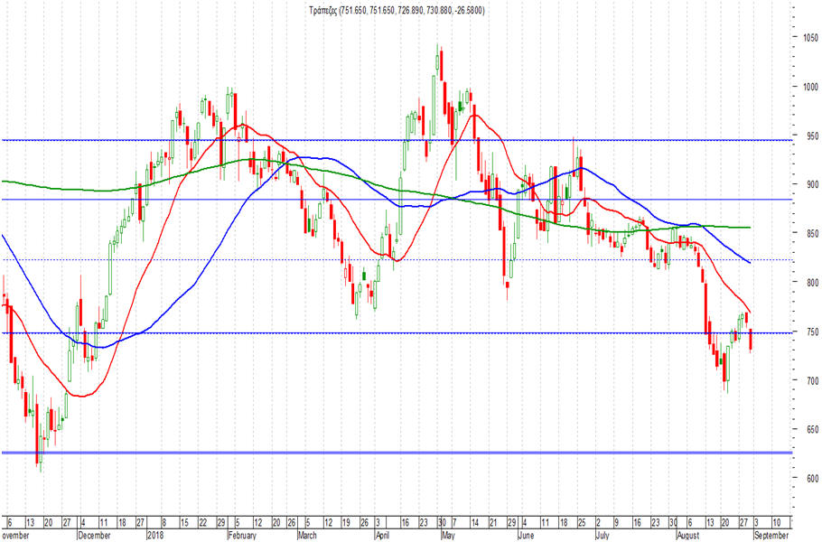Click the February month label
Viewport: 822px width, 542px height.
(x=242, y=536)
